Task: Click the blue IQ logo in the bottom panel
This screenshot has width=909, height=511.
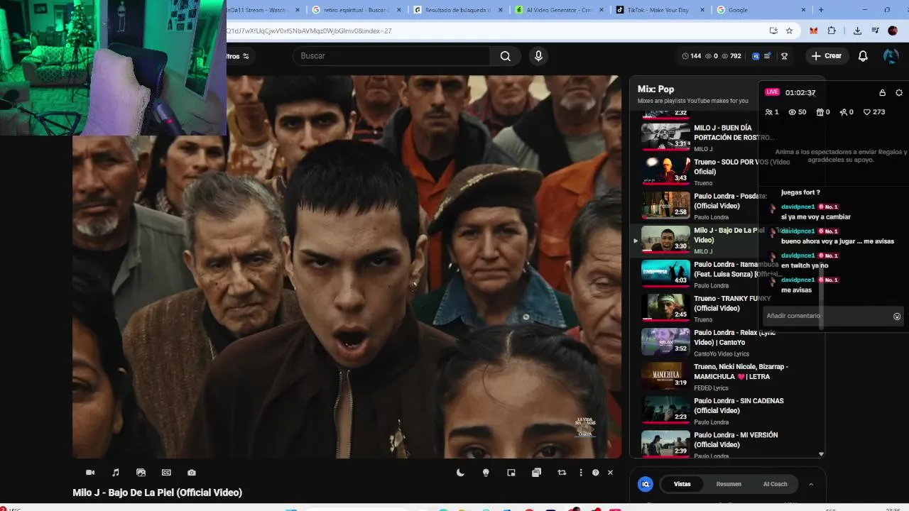Action: coord(646,484)
